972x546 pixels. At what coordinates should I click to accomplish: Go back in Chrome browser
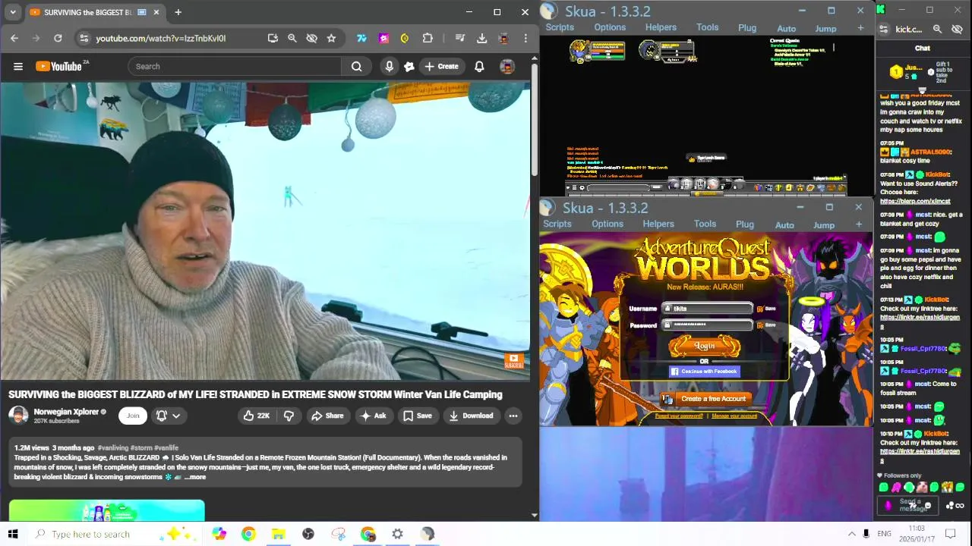[14, 38]
